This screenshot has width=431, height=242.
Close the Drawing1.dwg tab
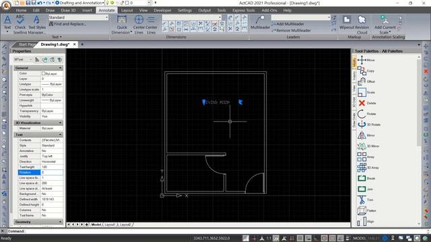pos(75,44)
